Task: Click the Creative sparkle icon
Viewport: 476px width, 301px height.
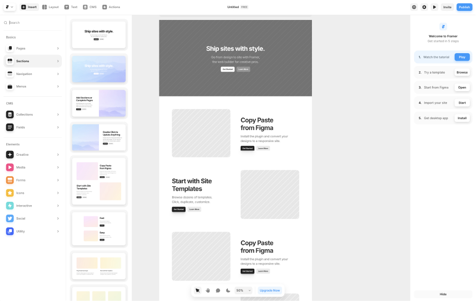Action: (x=10, y=155)
